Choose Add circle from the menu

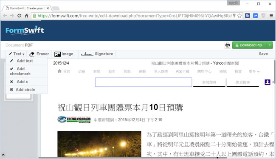point(27,90)
